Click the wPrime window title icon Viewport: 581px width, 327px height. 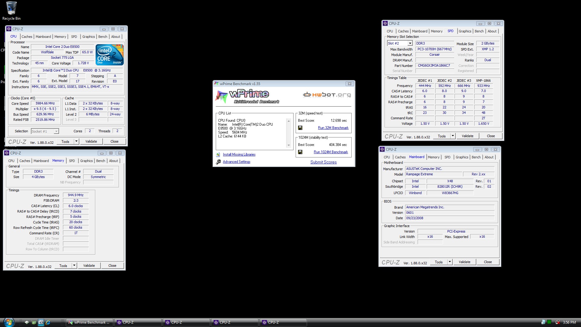[216, 84]
